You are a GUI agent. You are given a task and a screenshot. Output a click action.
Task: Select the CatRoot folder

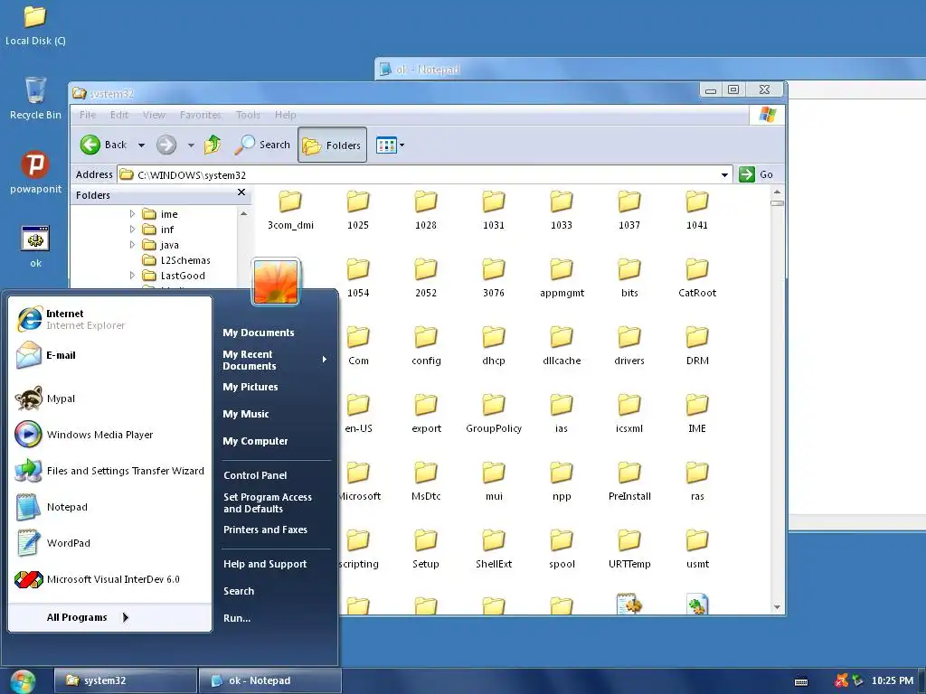pyautogui.click(x=697, y=278)
